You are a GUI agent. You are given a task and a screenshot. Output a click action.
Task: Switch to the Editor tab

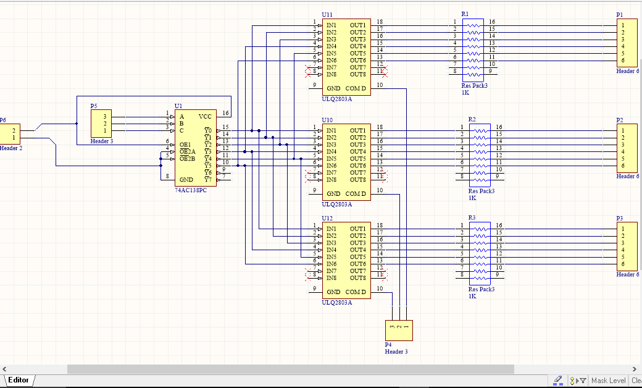(x=19, y=380)
